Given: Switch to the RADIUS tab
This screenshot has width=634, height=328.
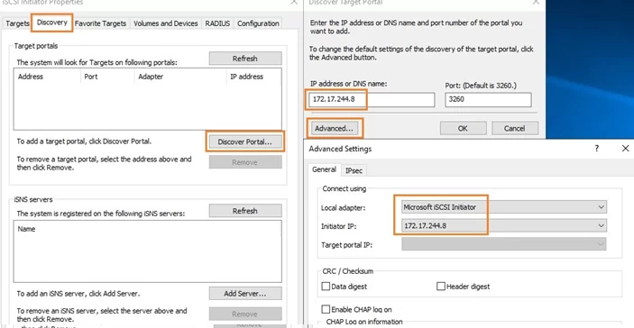Looking at the screenshot, I should pos(217,23).
